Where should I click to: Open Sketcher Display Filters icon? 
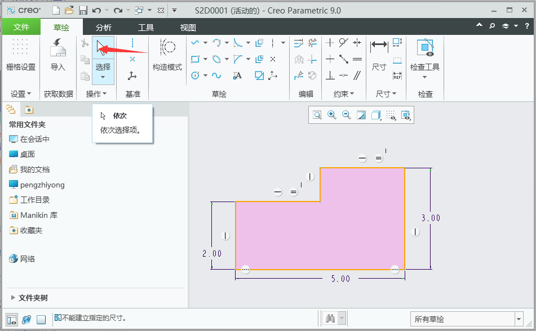coord(391,115)
